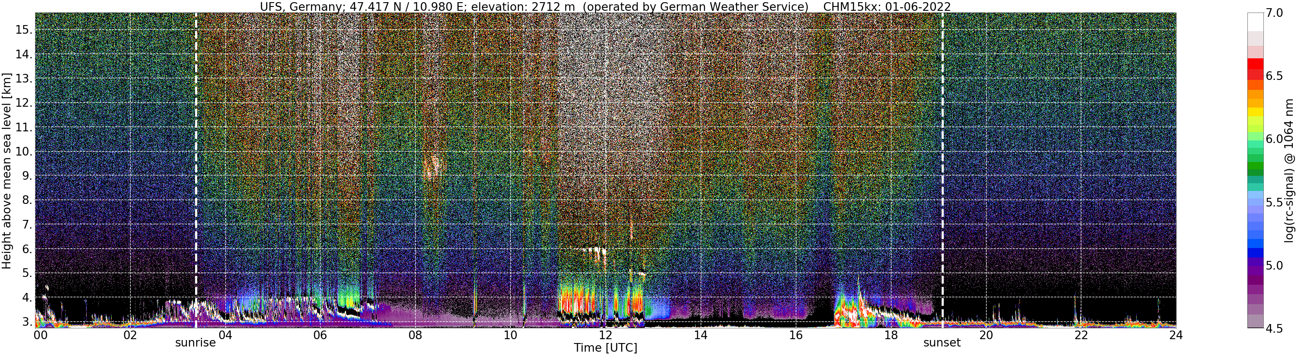Click the height tick label "8."
Image resolution: width=1298 pixels, height=356 pixels.
point(26,200)
